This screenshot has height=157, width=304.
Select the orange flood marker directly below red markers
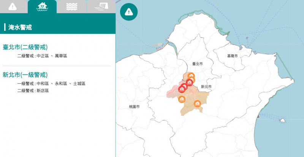pos(182,99)
